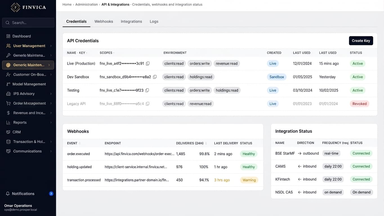Viewport: 384px width, 216px height.
Task: Click the Healthy status for holding.updated
Action: pyautogui.click(x=249, y=167)
